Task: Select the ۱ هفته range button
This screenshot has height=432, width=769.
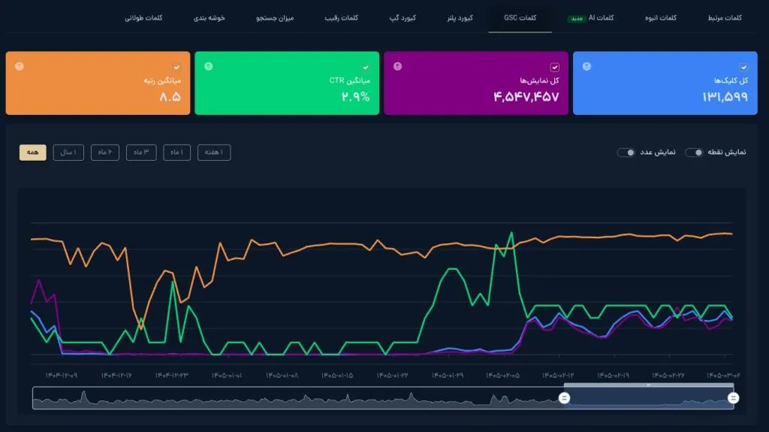Action: 214,153
